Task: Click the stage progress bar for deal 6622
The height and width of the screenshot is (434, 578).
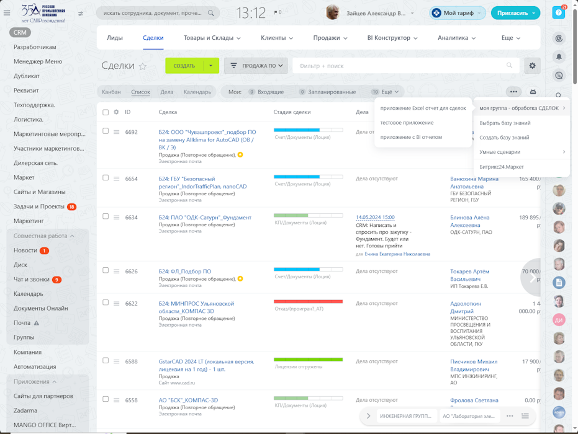Action: 308,302
